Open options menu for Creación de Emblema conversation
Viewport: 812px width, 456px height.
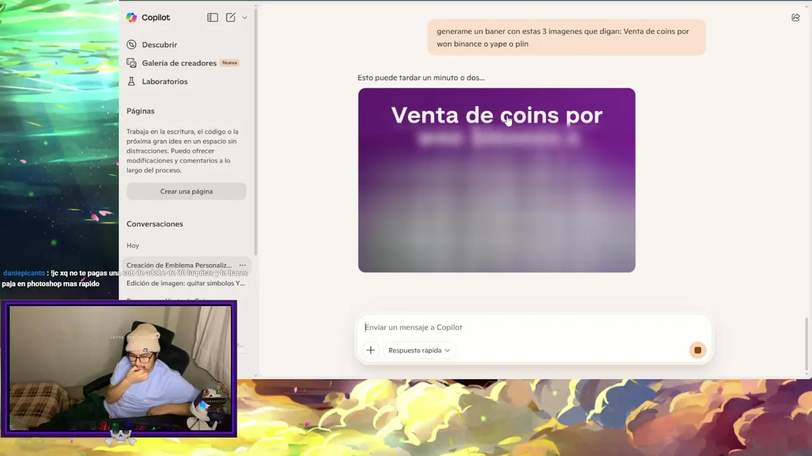pos(242,265)
